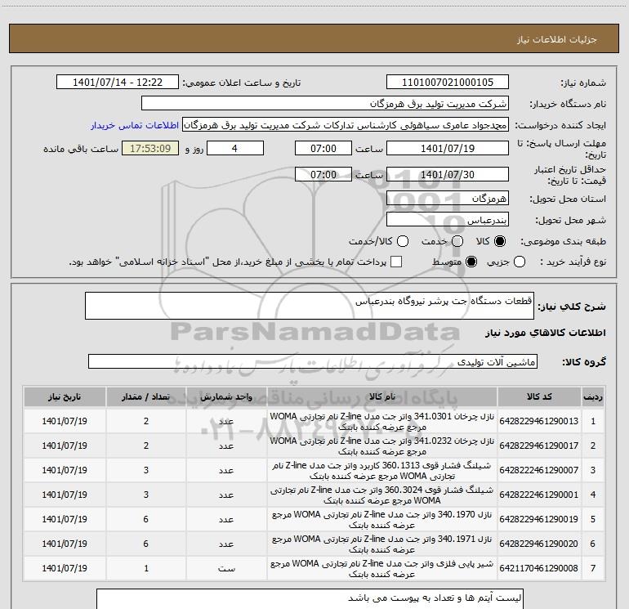
Task: Click section title اطلاعات کالاهای مورد نیاز
Action: 546,333
